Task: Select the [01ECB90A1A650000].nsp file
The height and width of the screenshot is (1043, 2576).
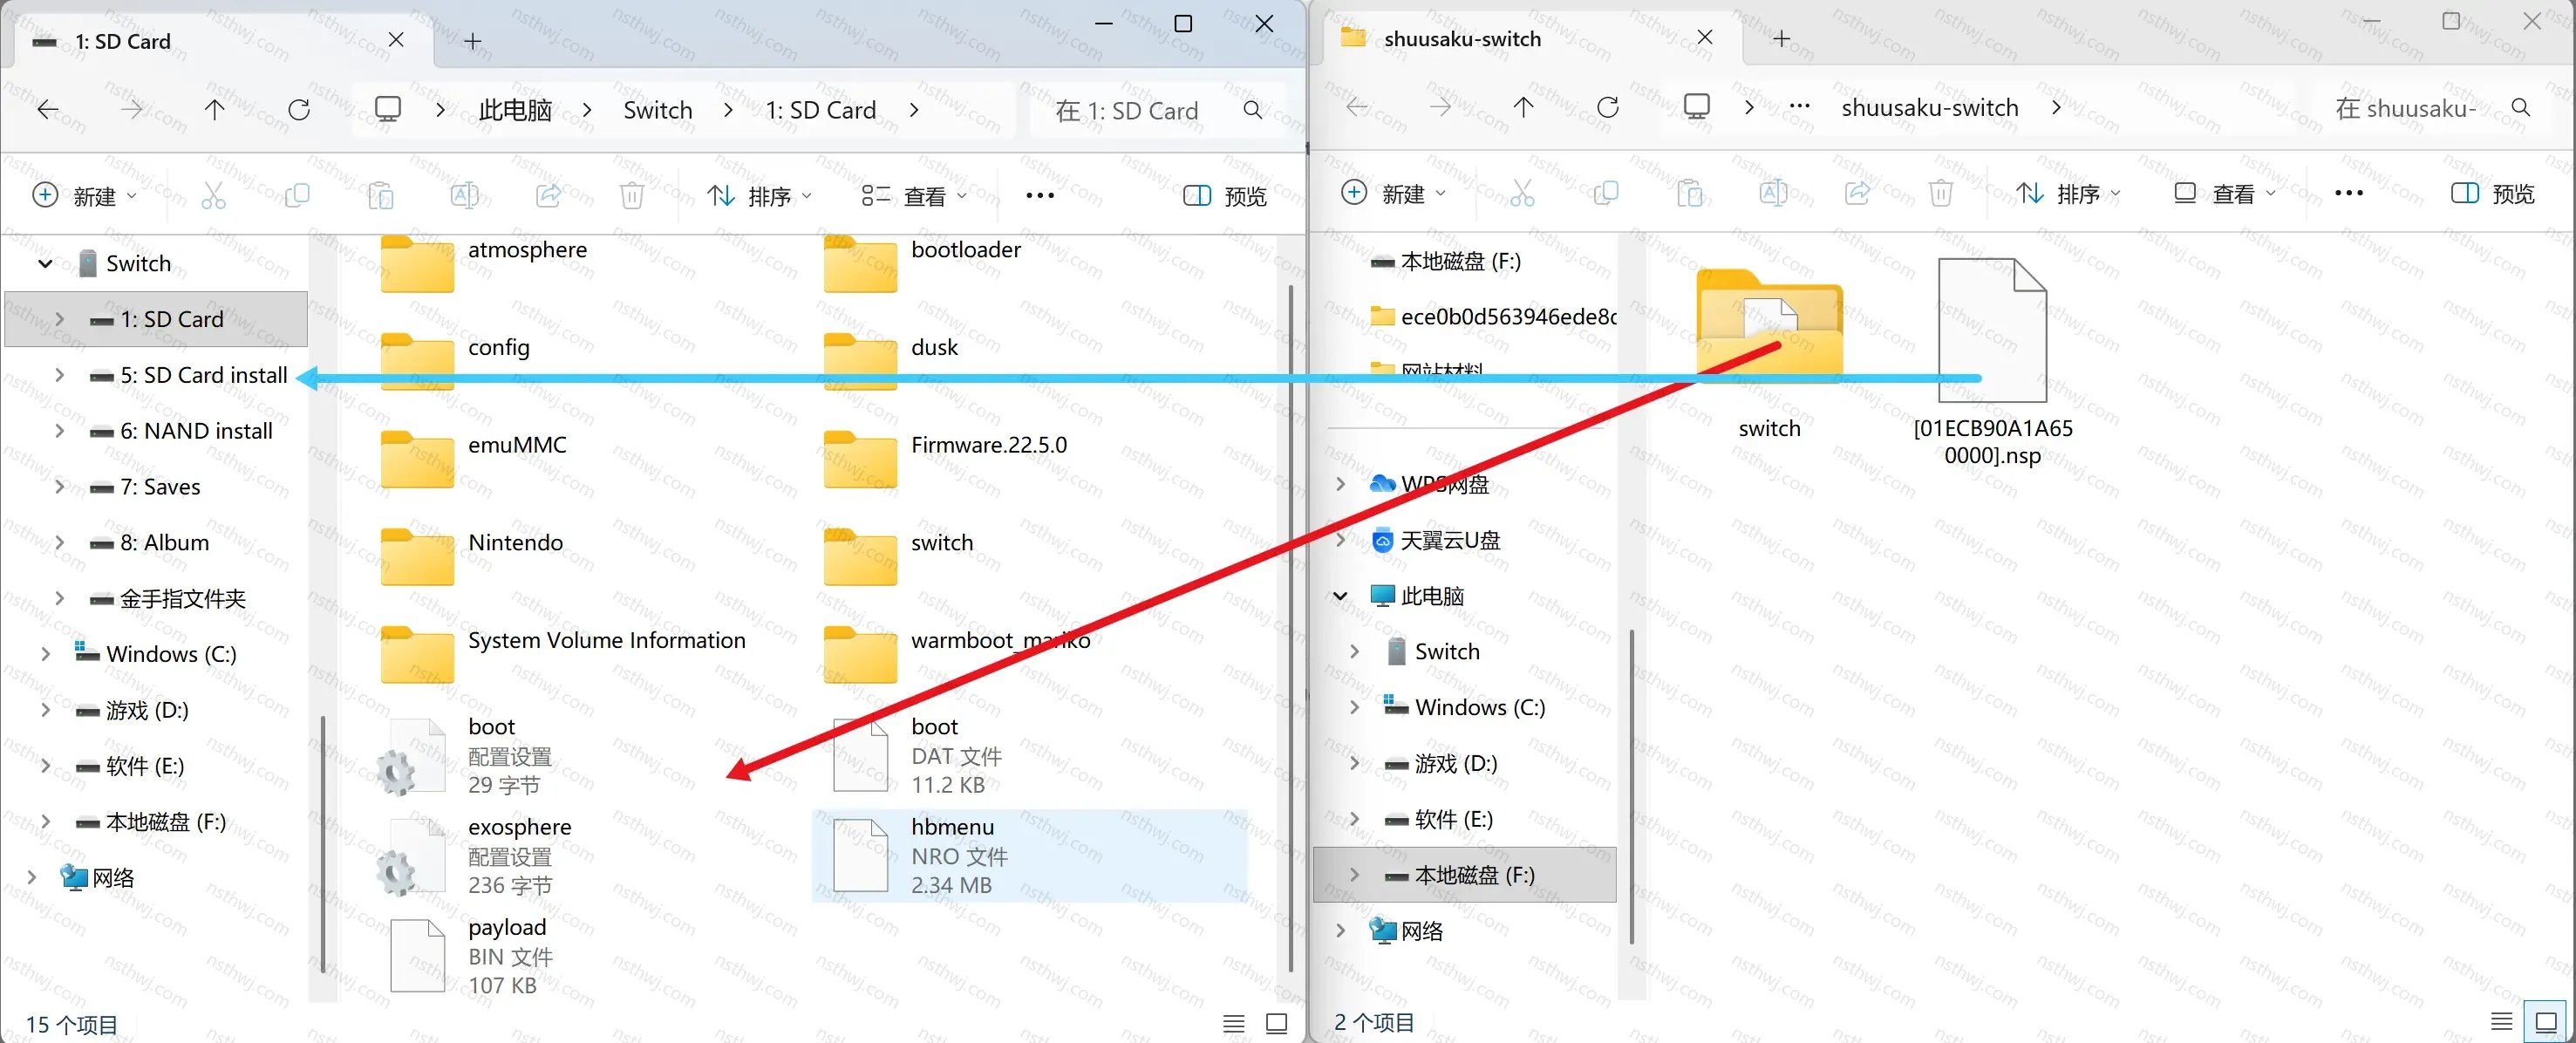Action: (x=1992, y=362)
